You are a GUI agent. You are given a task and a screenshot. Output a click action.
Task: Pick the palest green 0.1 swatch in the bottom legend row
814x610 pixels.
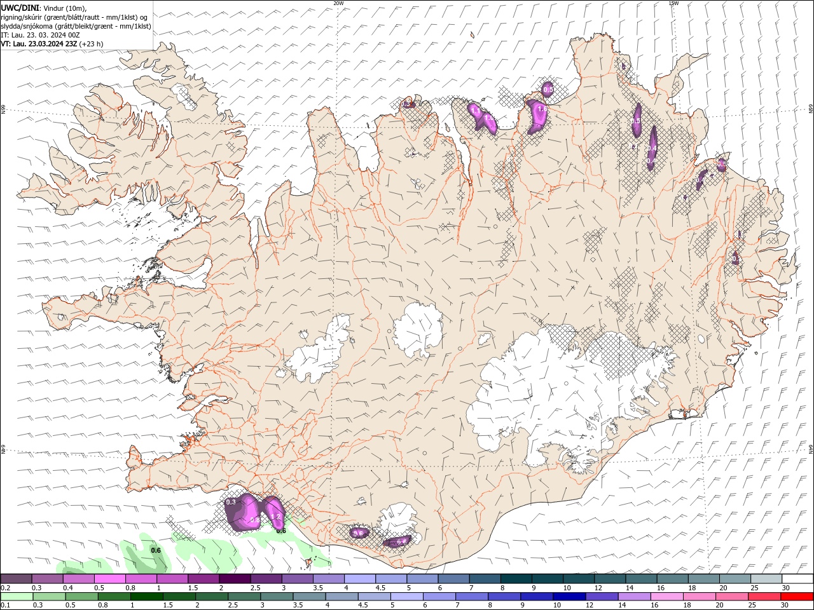coord(17,597)
